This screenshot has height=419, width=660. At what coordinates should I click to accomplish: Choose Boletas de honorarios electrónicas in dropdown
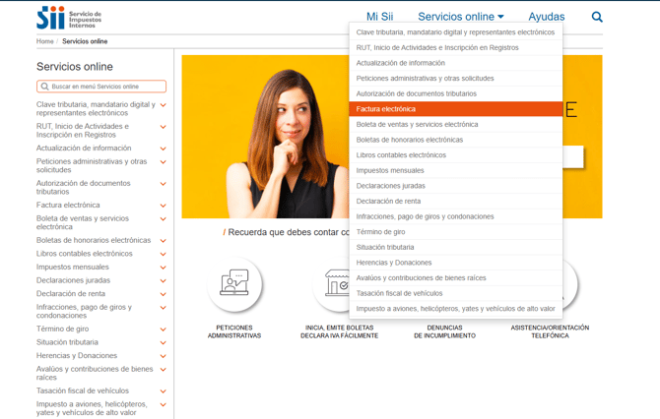455,140
